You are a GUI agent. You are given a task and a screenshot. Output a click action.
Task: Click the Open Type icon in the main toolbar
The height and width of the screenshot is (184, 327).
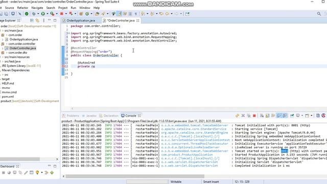(x=97, y=14)
